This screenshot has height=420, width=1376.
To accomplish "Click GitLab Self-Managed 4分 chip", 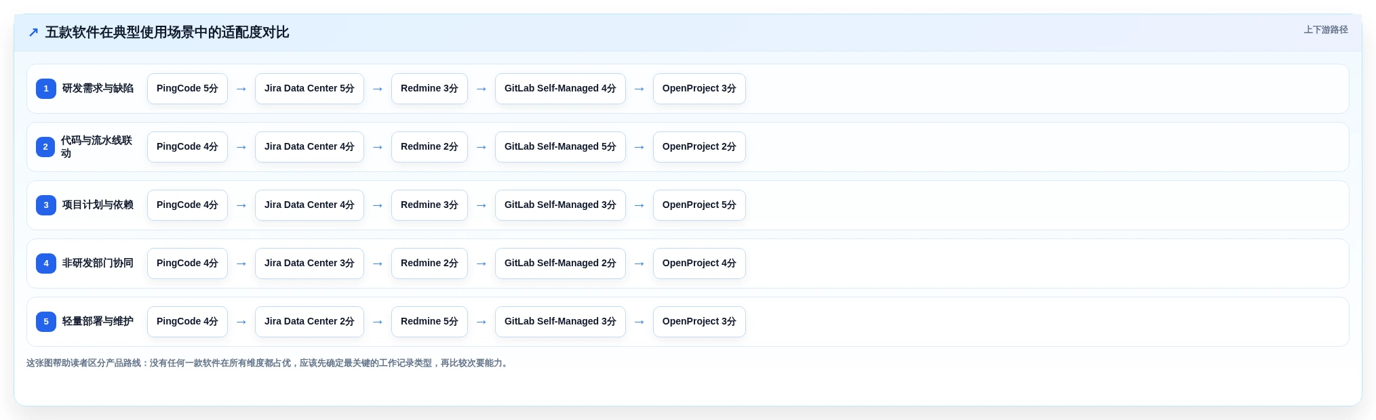I will click(560, 89).
